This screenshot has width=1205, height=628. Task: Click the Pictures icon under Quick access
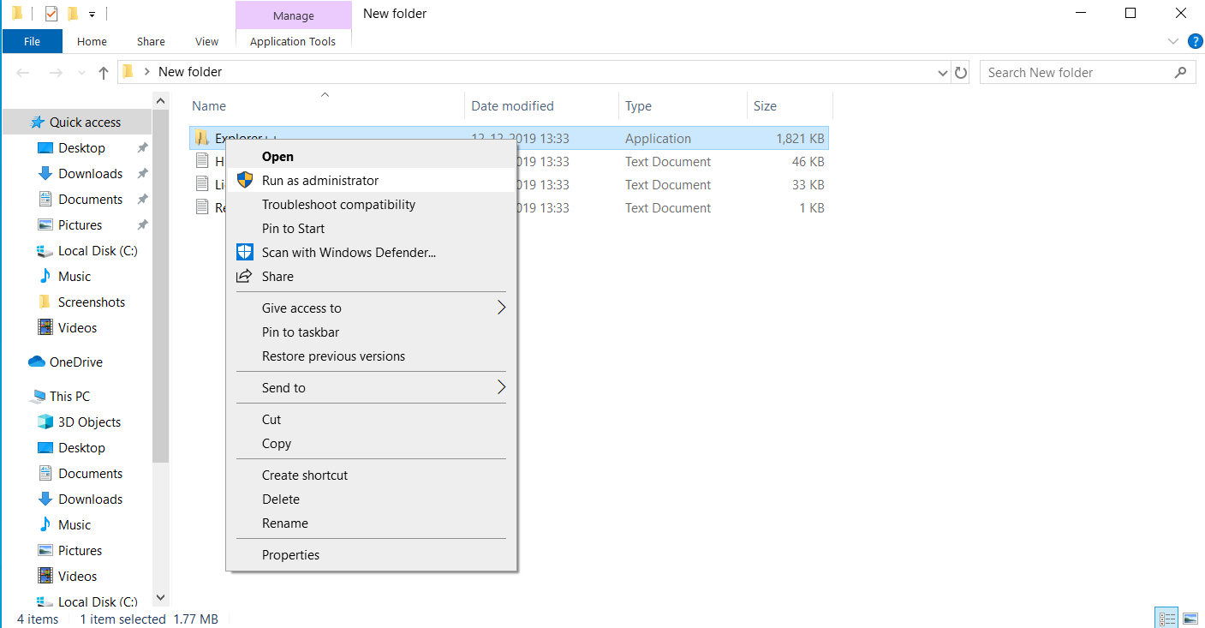coord(45,224)
